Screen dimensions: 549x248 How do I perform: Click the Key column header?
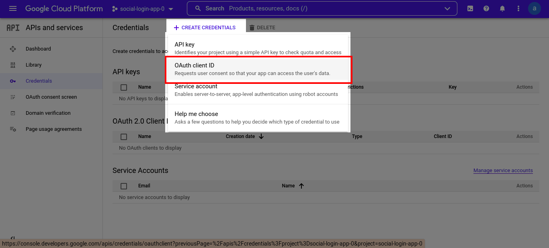[x=453, y=87]
